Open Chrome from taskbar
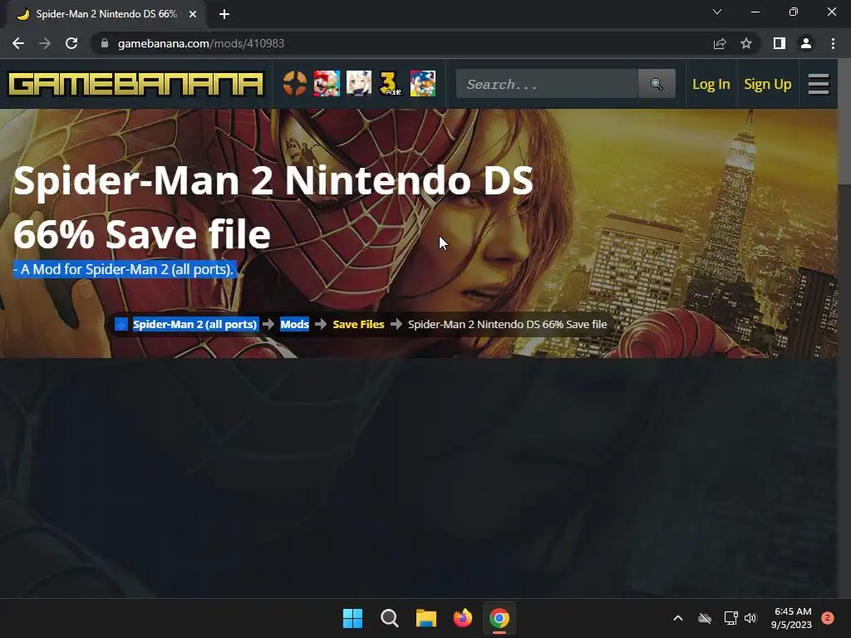 499,618
